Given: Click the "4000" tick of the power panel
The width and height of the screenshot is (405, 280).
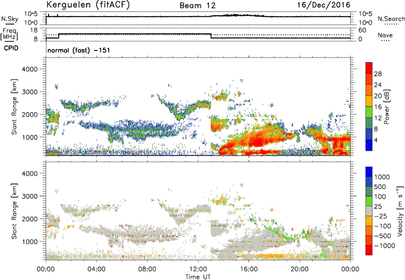Looking at the screenshot, I should (29, 69).
